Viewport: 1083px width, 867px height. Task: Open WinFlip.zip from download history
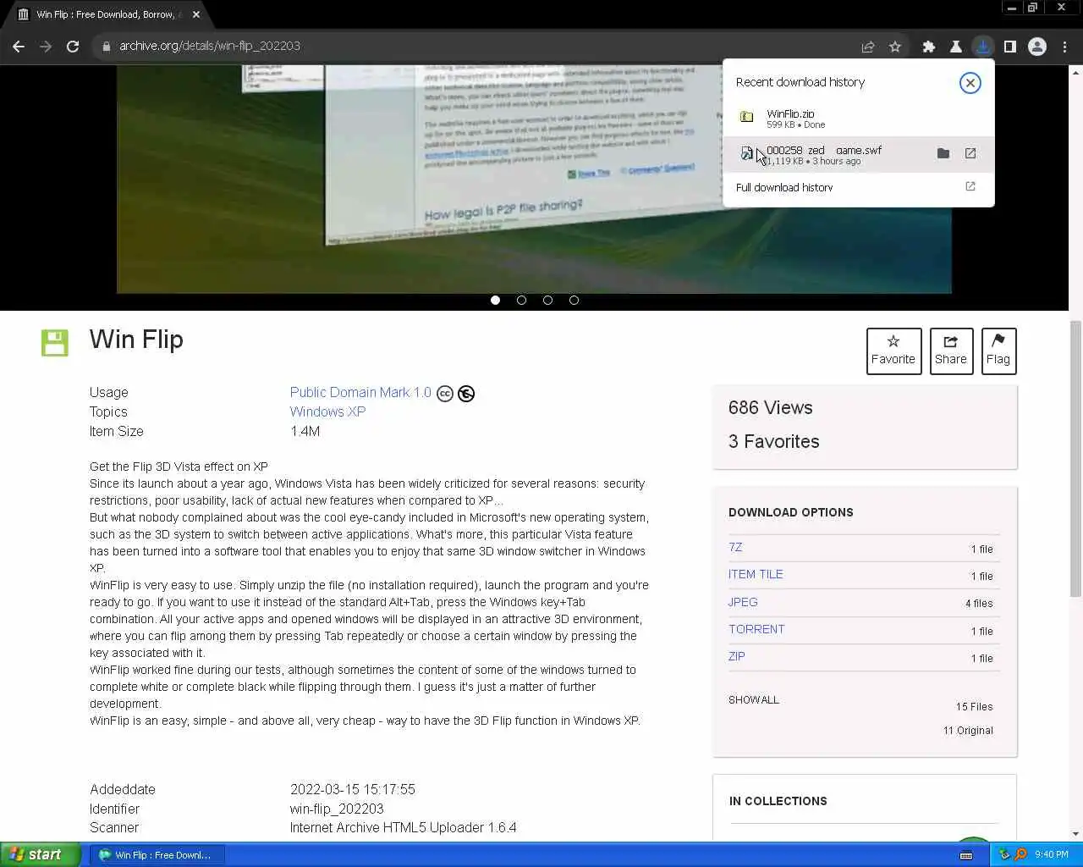[x=858, y=119]
